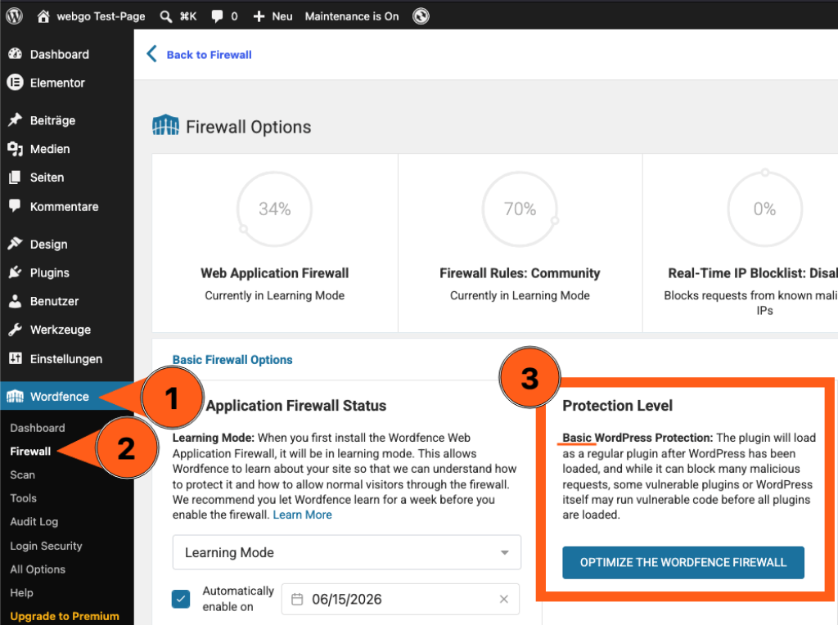Click Optimize the Wordfence Firewall button

coord(683,563)
